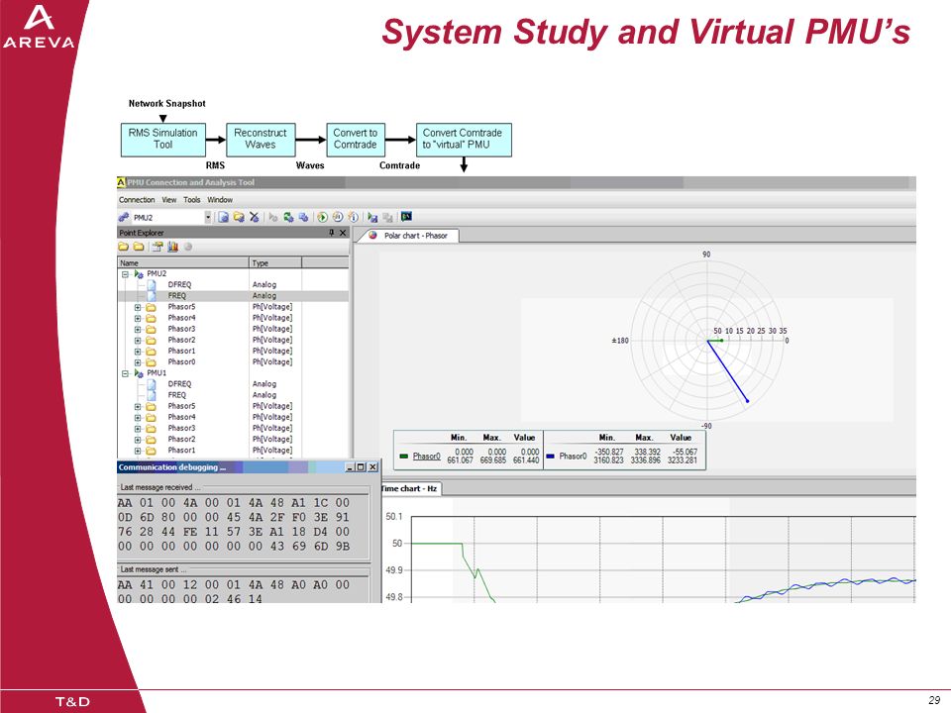Maximize the Communication debugging window
The image size is (951, 713).
(x=361, y=466)
